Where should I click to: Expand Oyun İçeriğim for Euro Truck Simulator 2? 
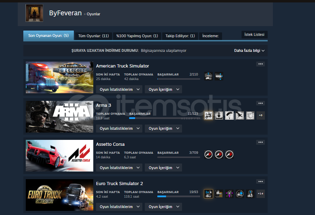[163, 207]
